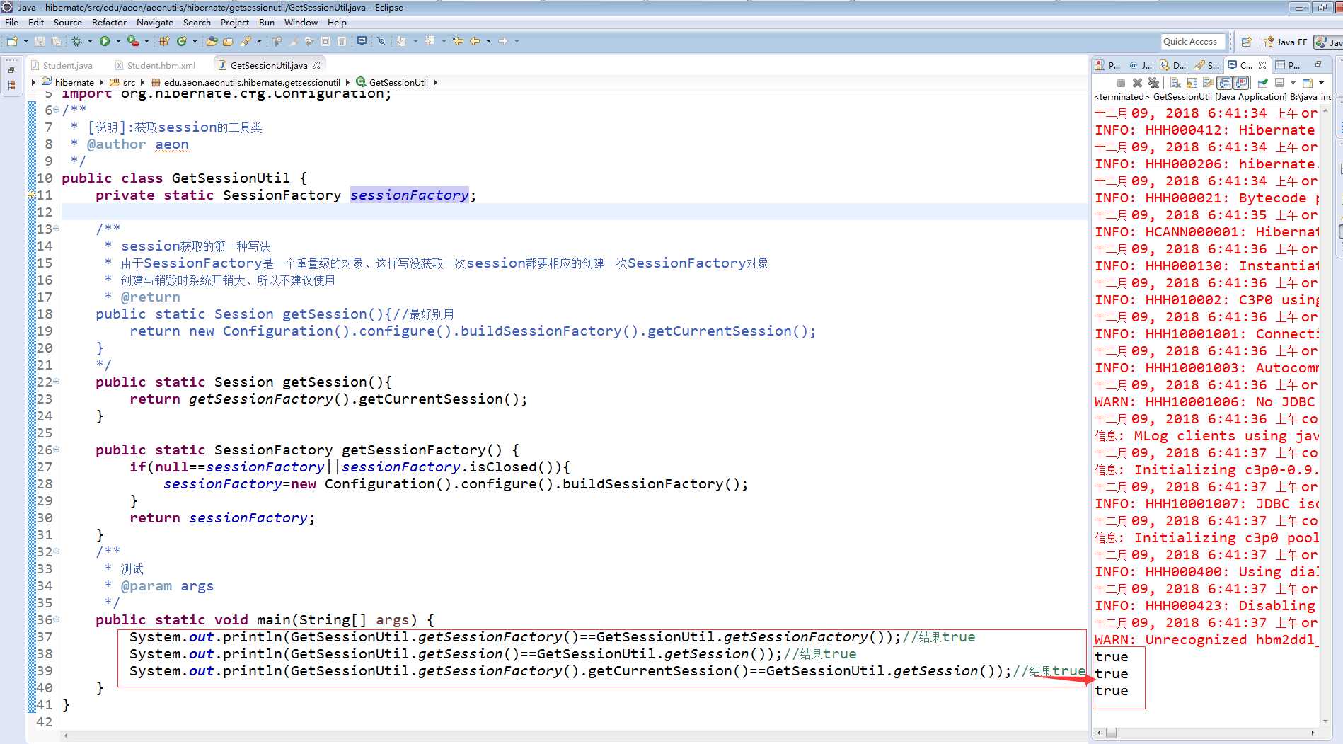The width and height of the screenshot is (1343, 744).
Task: Clear the console output icon
Action: tap(1175, 83)
